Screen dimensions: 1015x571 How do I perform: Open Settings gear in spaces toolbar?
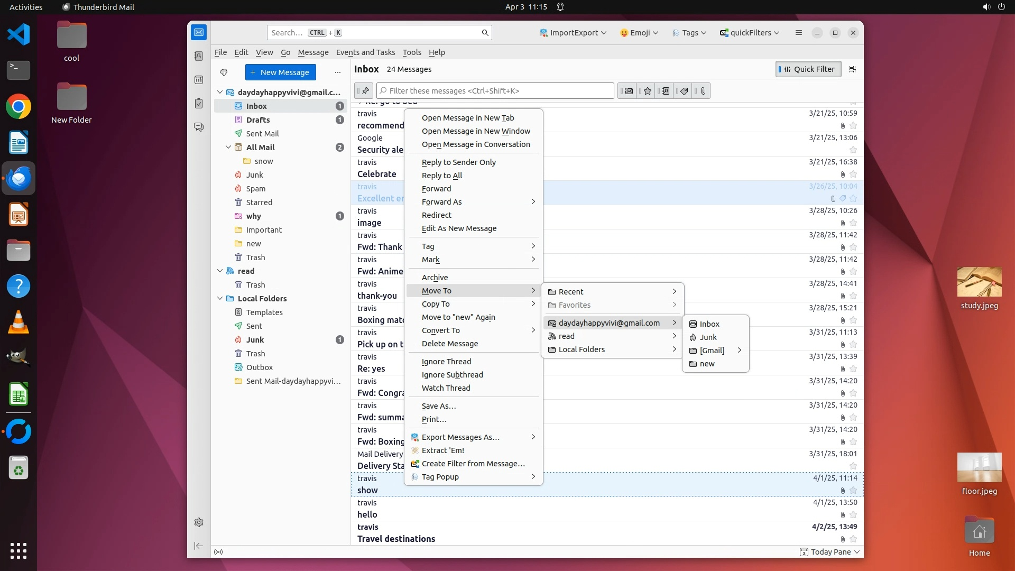199,522
